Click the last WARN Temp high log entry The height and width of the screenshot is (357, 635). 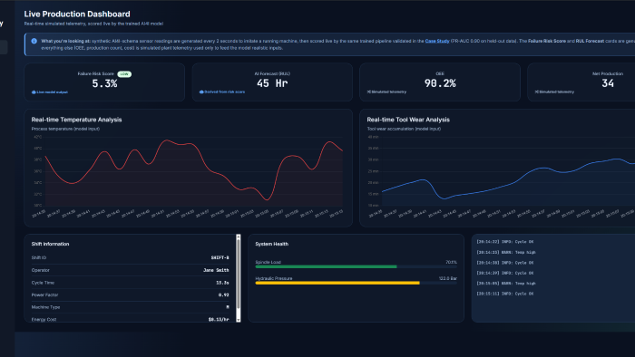(506, 284)
